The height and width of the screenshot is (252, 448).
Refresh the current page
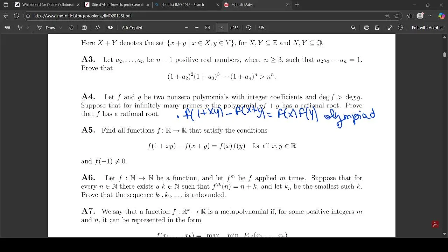click(x=16, y=16)
